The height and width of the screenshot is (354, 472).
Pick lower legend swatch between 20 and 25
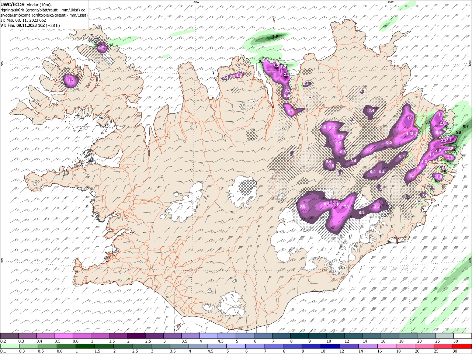(424, 346)
